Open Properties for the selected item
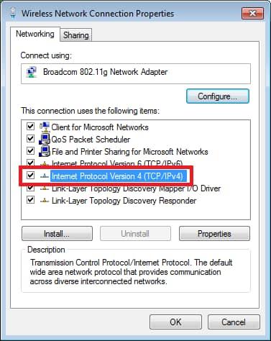Viewport: 271px width, 341px height. point(214,234)
